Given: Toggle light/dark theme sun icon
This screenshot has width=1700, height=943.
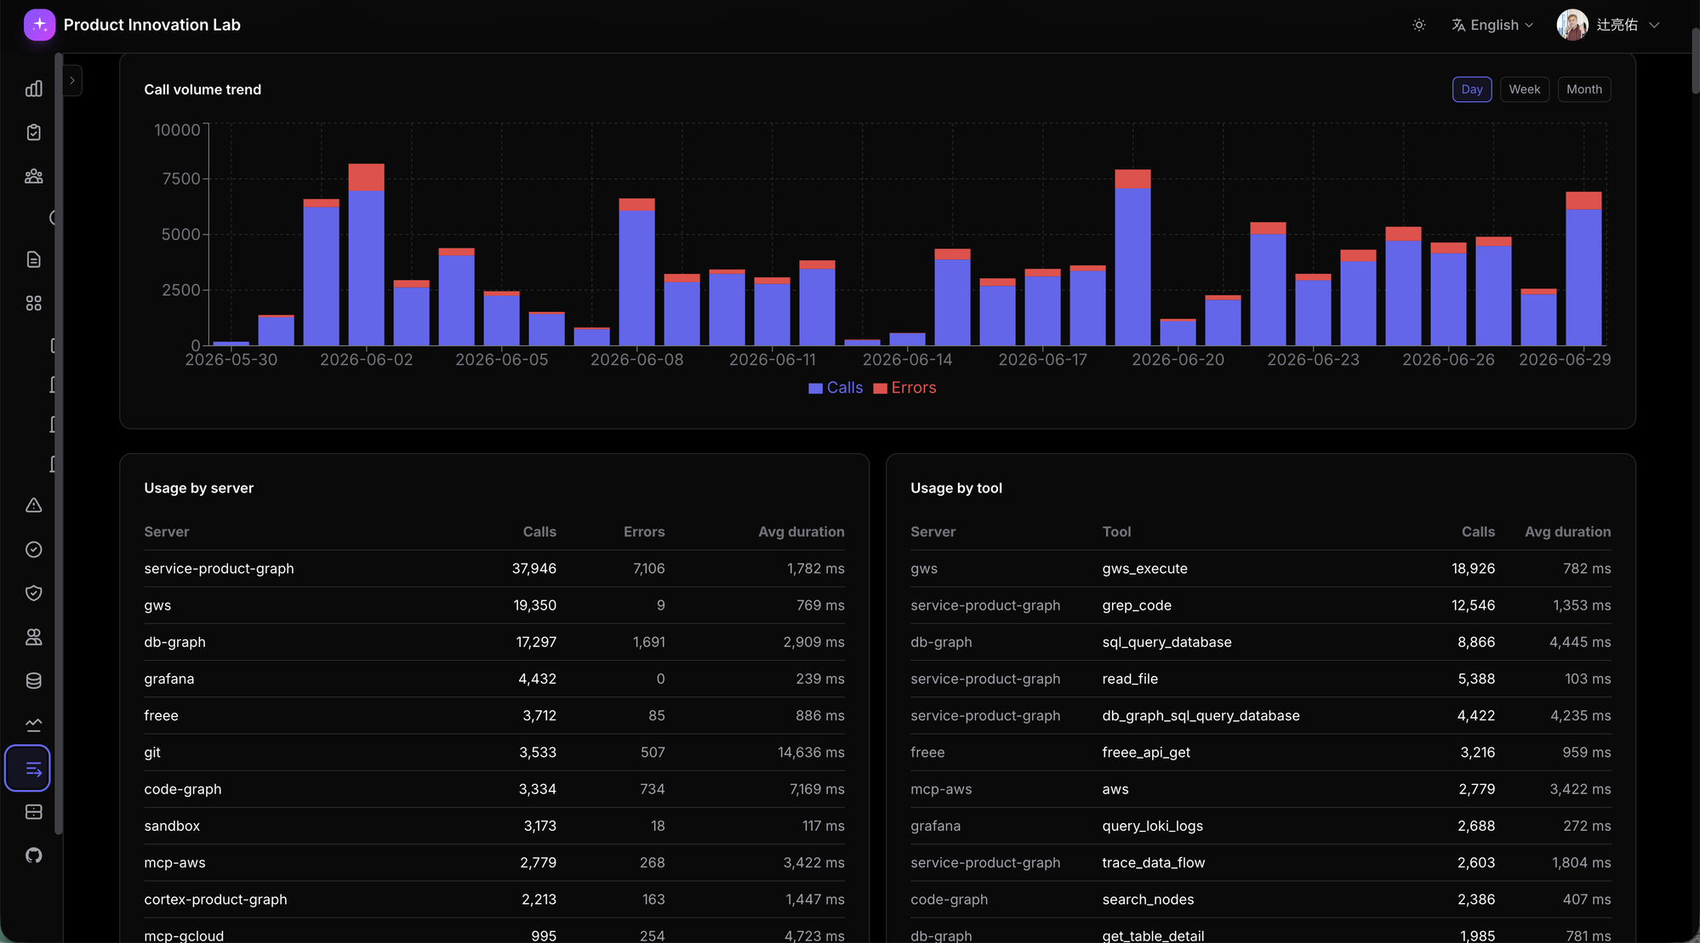Looking at the screenshot, I should point(1419,25).
